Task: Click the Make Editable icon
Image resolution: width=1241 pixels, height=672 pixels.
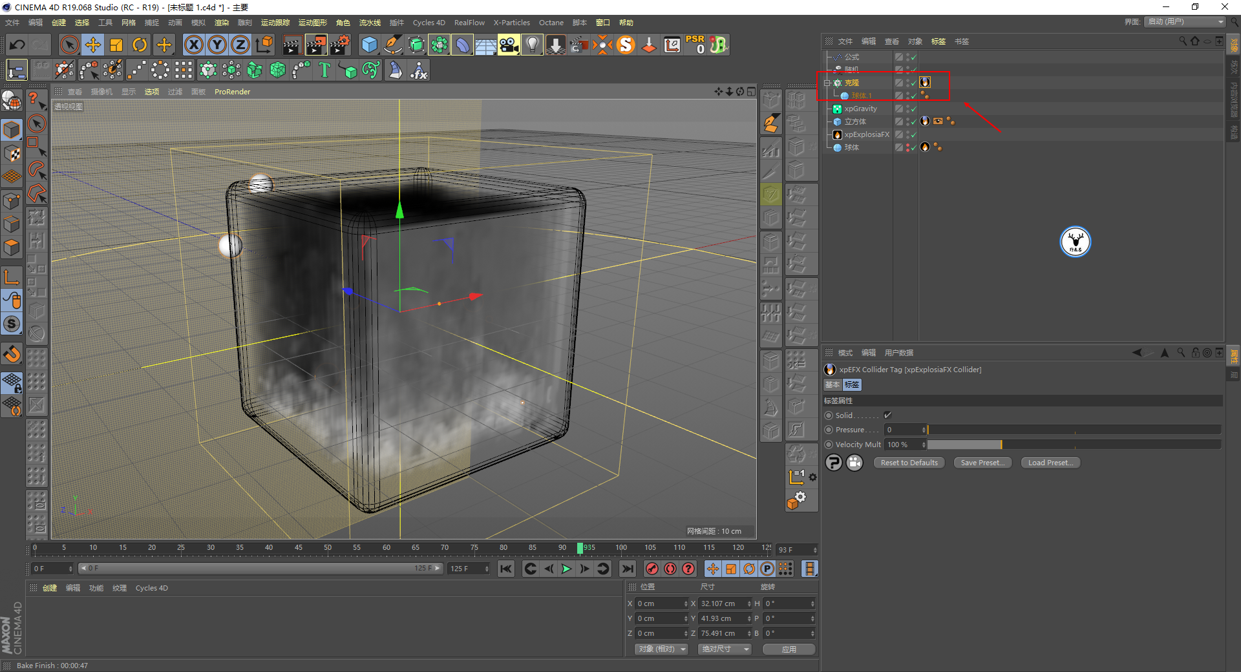Action: pos(12,101)
